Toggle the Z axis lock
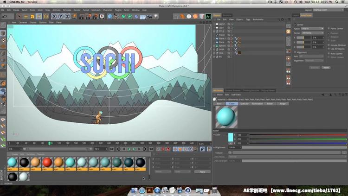 [x=67, y=16]
